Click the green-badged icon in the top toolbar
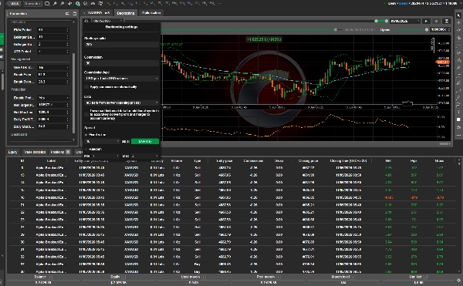Image resolution: width=463 pixels, height=286 pixels. point(78,4)
